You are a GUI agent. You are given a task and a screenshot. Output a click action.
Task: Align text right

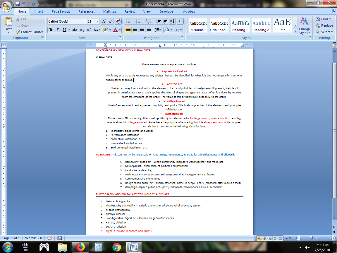(142, 30)
